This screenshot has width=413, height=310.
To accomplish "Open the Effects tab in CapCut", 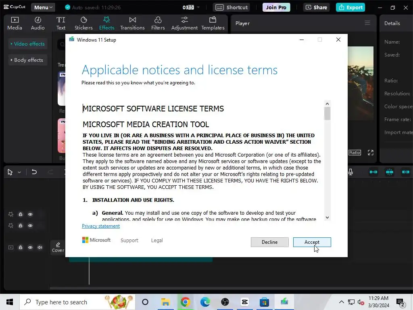I will (x=106, y=23).
